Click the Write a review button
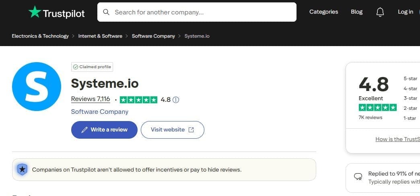420x196 pixels. (x=104, y=130)
